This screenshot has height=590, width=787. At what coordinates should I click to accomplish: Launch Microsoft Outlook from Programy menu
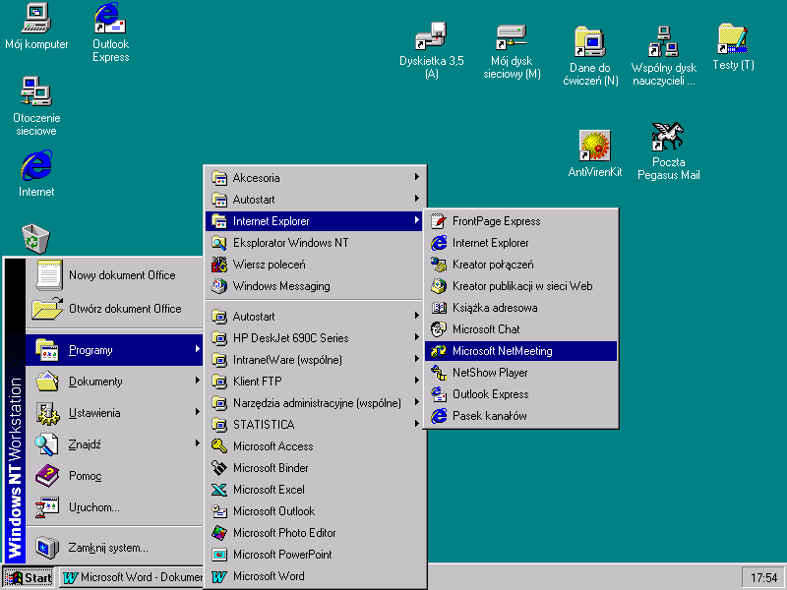click(x=314, y=511)
